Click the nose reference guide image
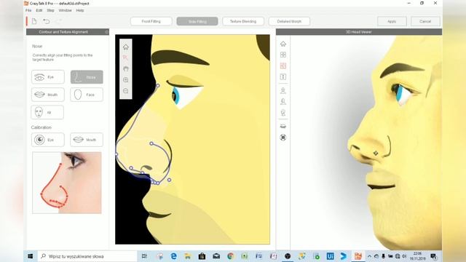The image size is (466, 262). (x=67, y=183)
